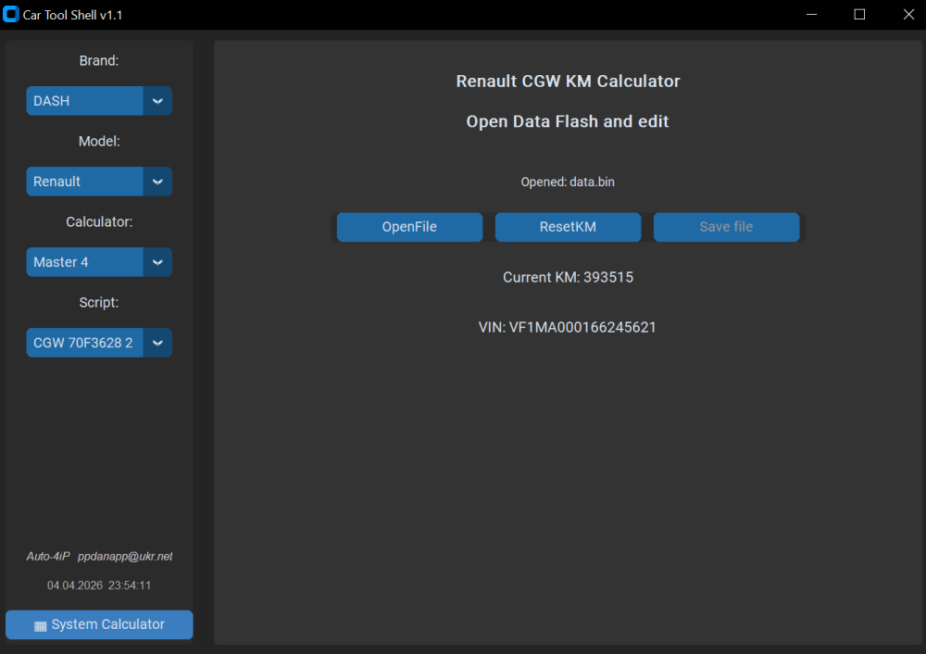Click the date and time 04.04.2026 23:54:11
The height and width of the screenshot is (654, 926).
coord(99,585)
